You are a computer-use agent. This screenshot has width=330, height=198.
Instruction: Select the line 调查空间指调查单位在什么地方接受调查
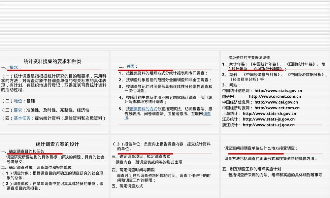click(261, 148)
